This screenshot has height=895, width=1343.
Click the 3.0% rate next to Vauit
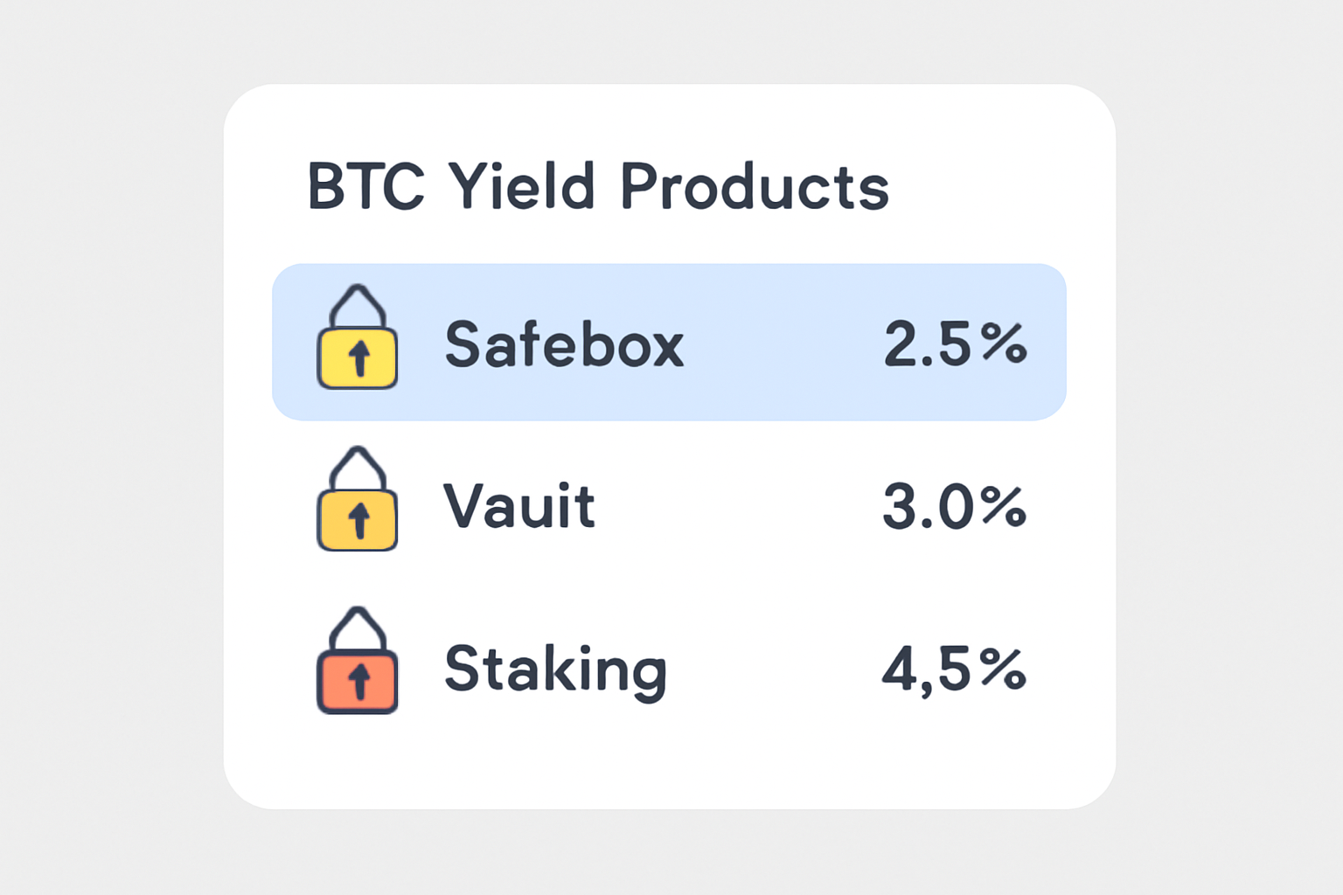tap(955, 505)
